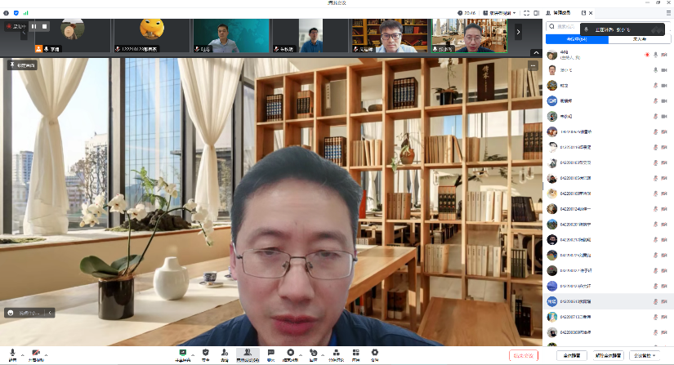The image size is (674, 365).
Task: Pause the recording at the top left
Action: pos(35,26)
